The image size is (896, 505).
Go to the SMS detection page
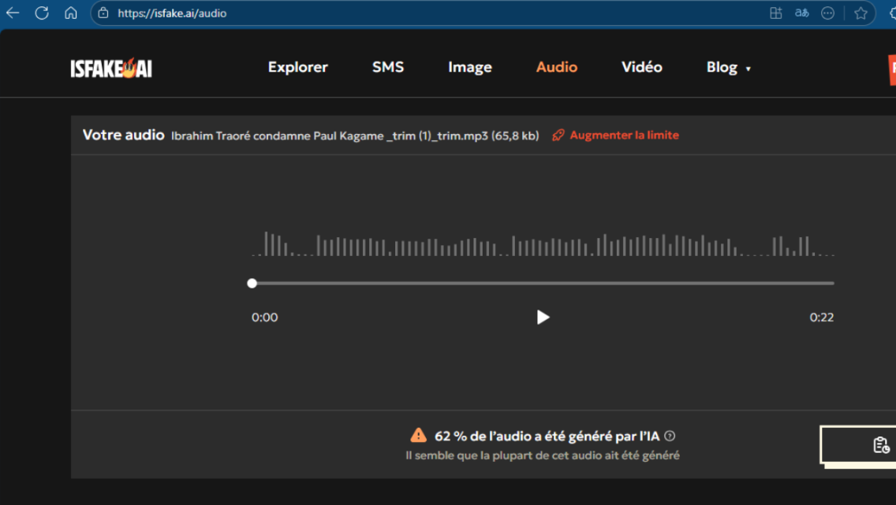[387, 68]
